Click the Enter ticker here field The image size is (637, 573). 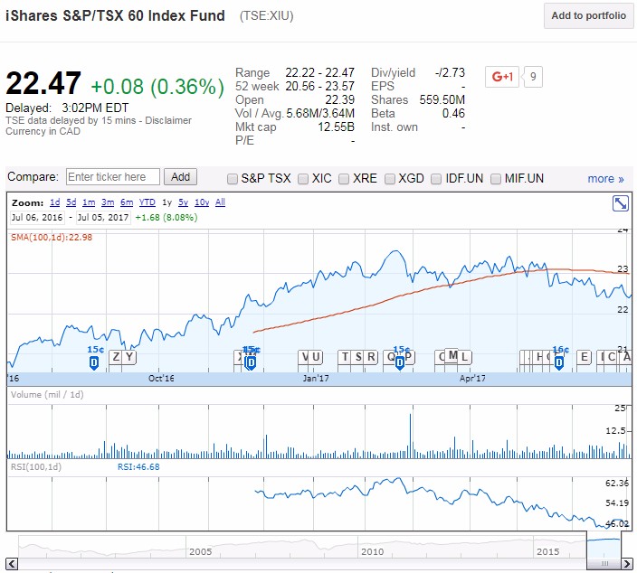(113, 177)
